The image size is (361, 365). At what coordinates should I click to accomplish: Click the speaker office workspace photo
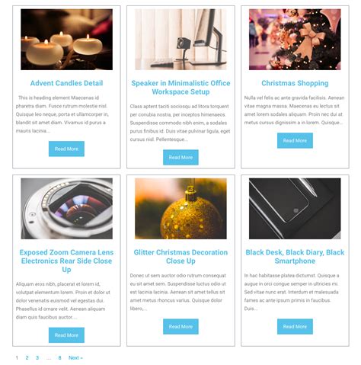[x=180, y=40]
